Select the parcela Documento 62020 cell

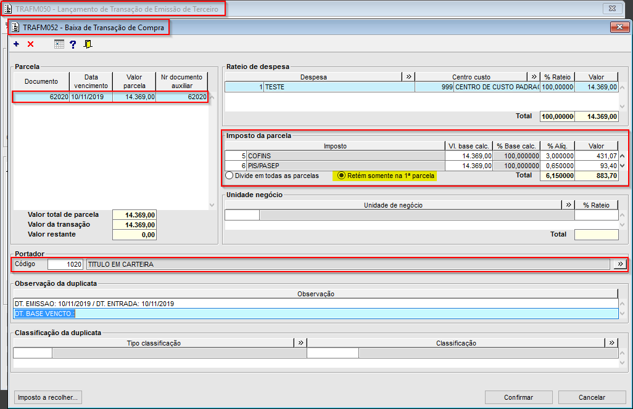coord(41,97)
